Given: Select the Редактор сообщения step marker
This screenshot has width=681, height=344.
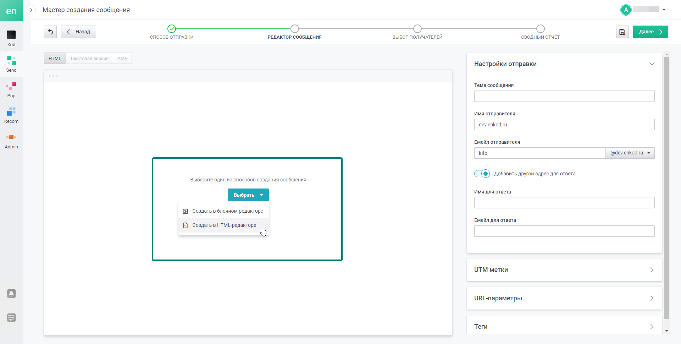Looking at the screenshot, I should click(295, 29).
